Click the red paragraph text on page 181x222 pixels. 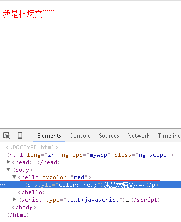[29, 14]
